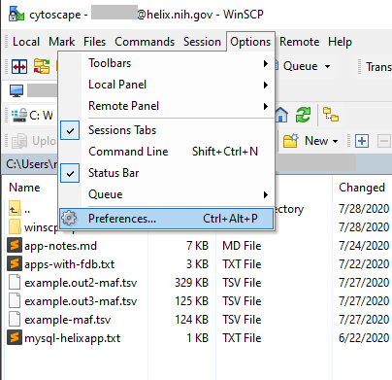The height and width of the screenshot is (380, 392).
Task: Click the 329 KB size cell
Action: click(191, 283)
